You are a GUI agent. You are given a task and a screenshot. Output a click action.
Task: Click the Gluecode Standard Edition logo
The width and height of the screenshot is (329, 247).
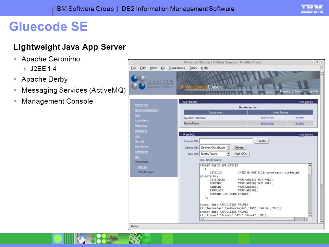coord(153,83)
